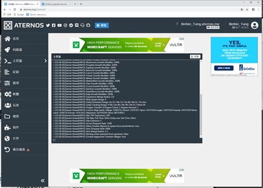
Task: Open the Aternos Facebook icon
Action: (x=53, y=25)
